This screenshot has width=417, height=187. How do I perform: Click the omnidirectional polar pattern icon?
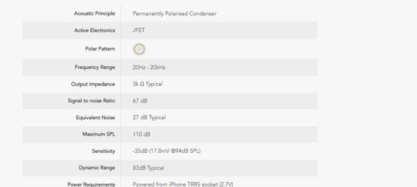coord(139,50)
